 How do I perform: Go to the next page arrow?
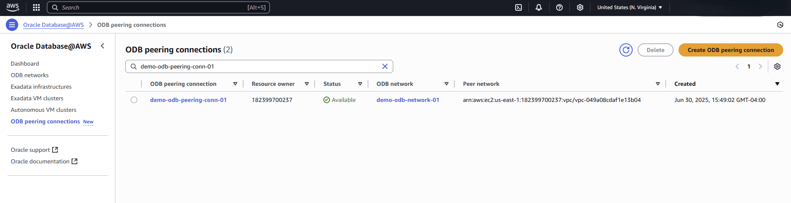tap(760, 66)
